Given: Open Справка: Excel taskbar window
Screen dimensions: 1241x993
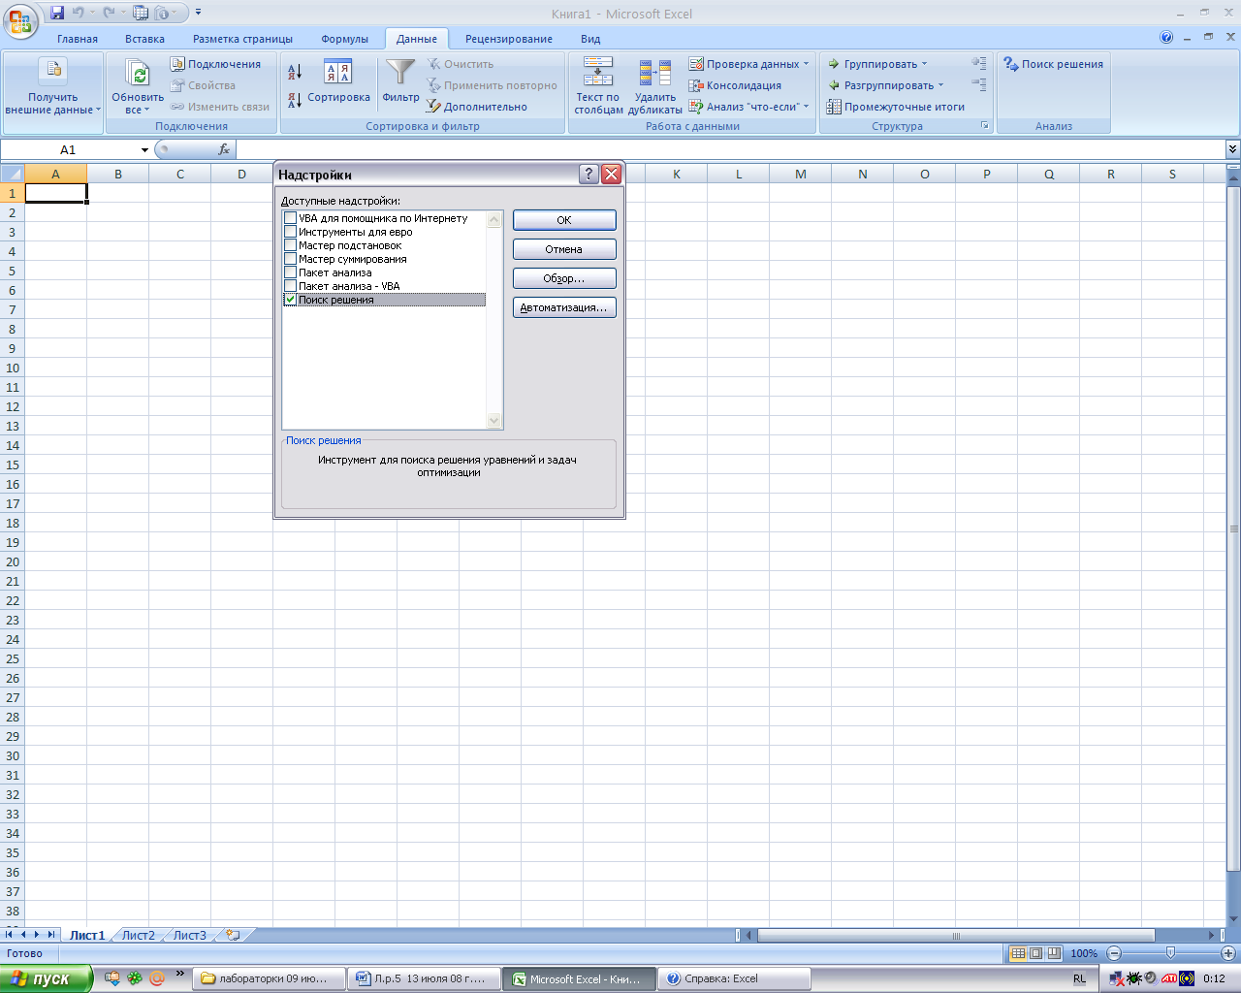Looking at the screenshot, I should (734, 978).
